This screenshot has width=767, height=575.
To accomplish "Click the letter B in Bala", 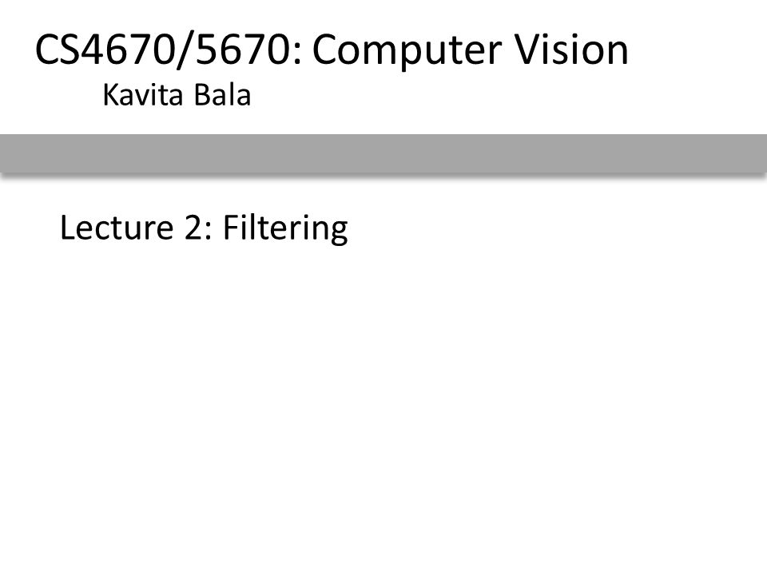I will click(x=202, y=95).
